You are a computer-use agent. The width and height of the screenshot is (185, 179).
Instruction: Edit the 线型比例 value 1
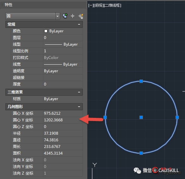[63, 51]
